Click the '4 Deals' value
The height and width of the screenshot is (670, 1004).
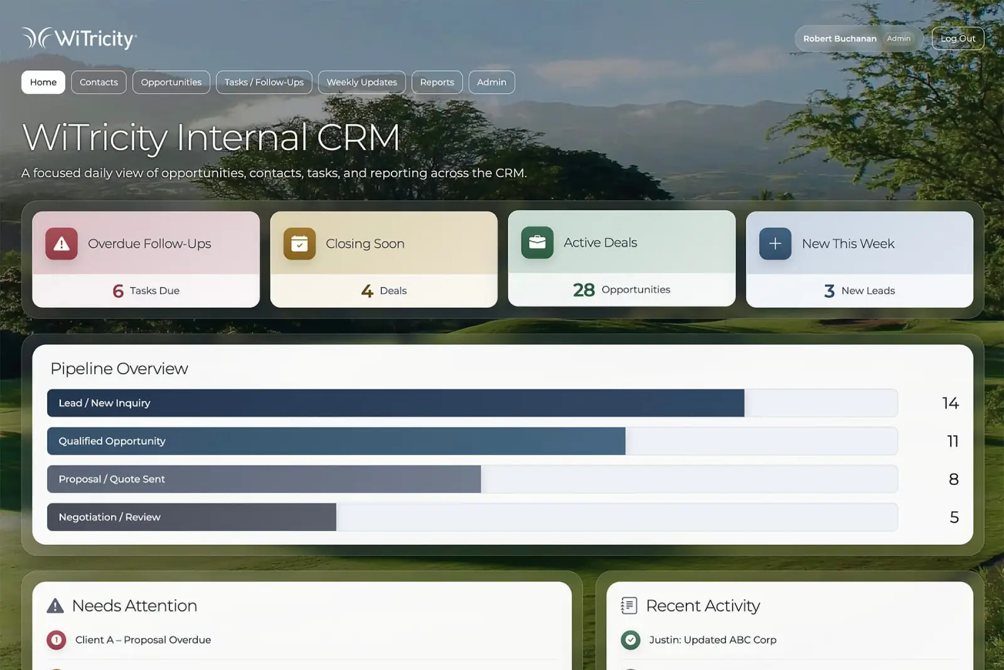point(384,291)
